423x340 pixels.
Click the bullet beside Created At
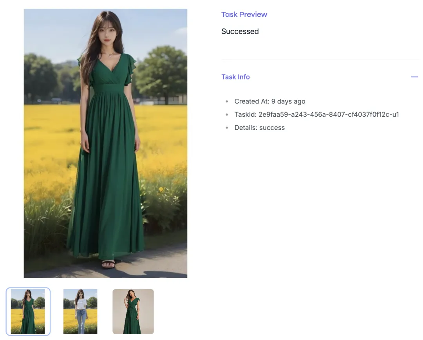point(227,101)
